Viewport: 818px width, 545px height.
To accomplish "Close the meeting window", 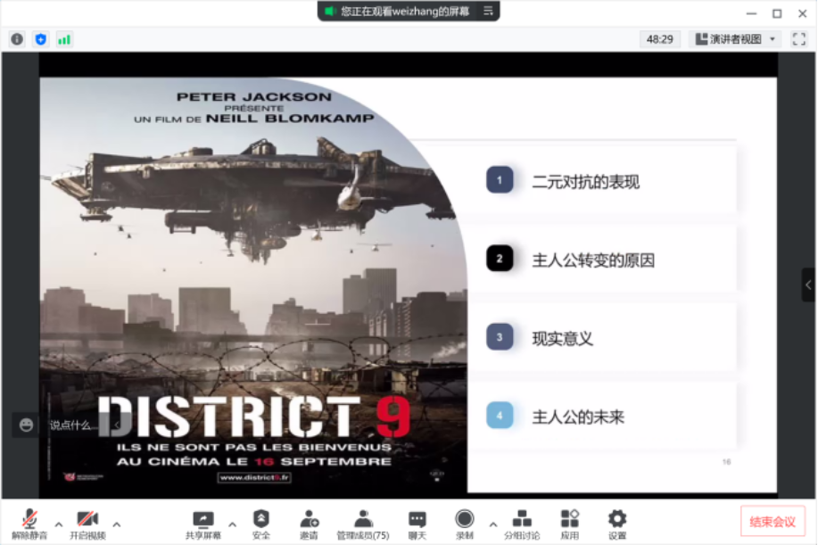I will pyautogui.click(x=802, y=13).
